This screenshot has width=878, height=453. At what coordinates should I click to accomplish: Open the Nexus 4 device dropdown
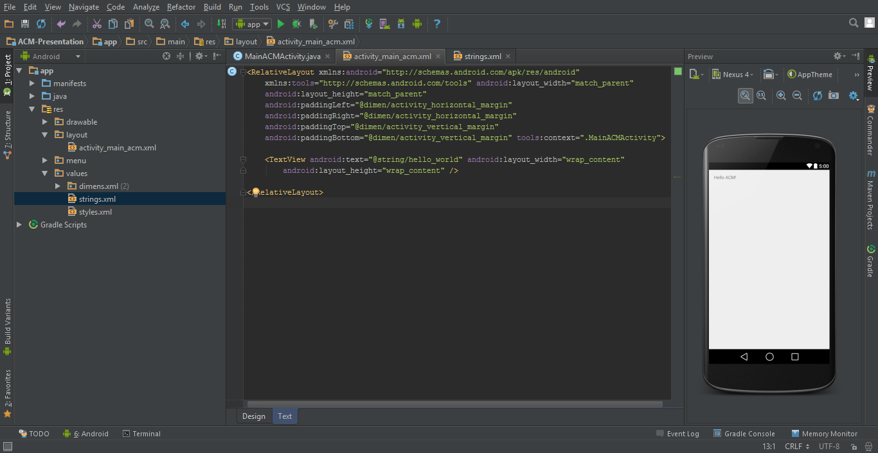733,74
